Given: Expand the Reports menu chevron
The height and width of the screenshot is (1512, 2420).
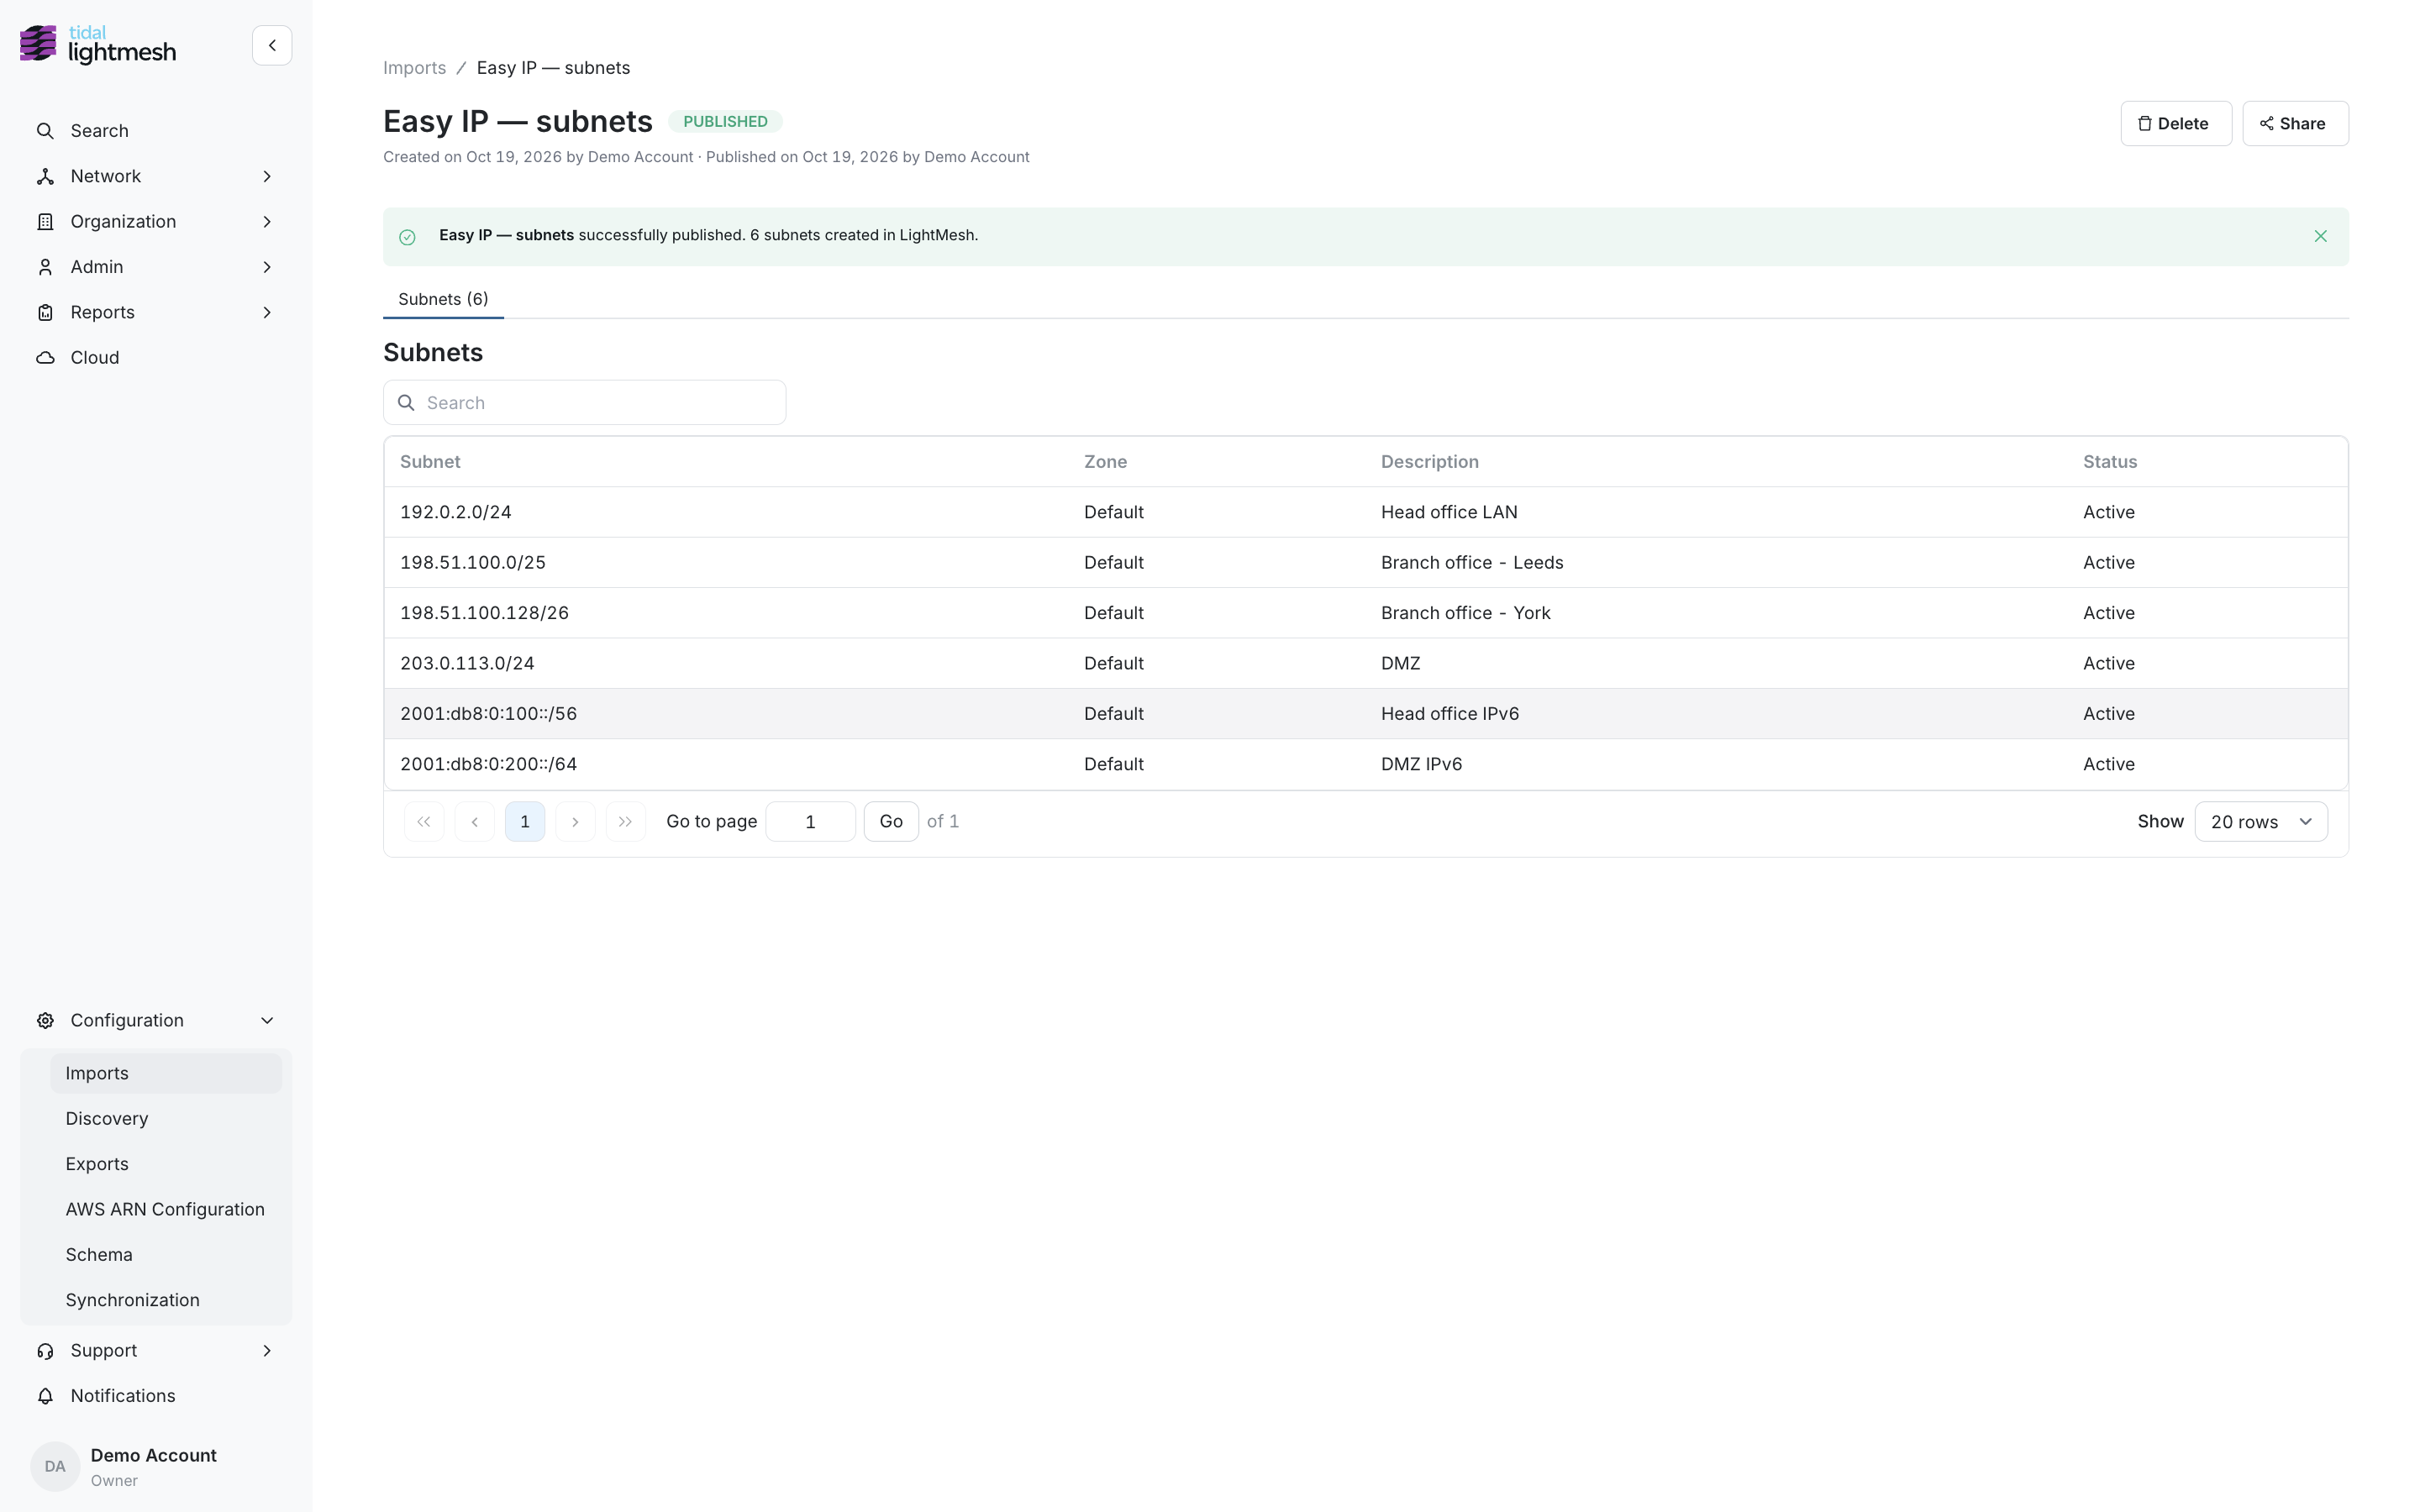Looking at the screenshot, I should 267,312.
